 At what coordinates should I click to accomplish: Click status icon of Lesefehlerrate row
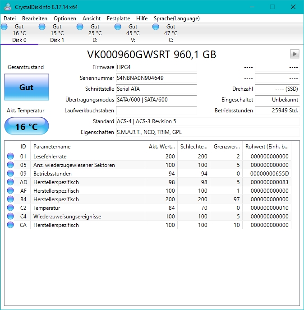[x=10, y=156]
